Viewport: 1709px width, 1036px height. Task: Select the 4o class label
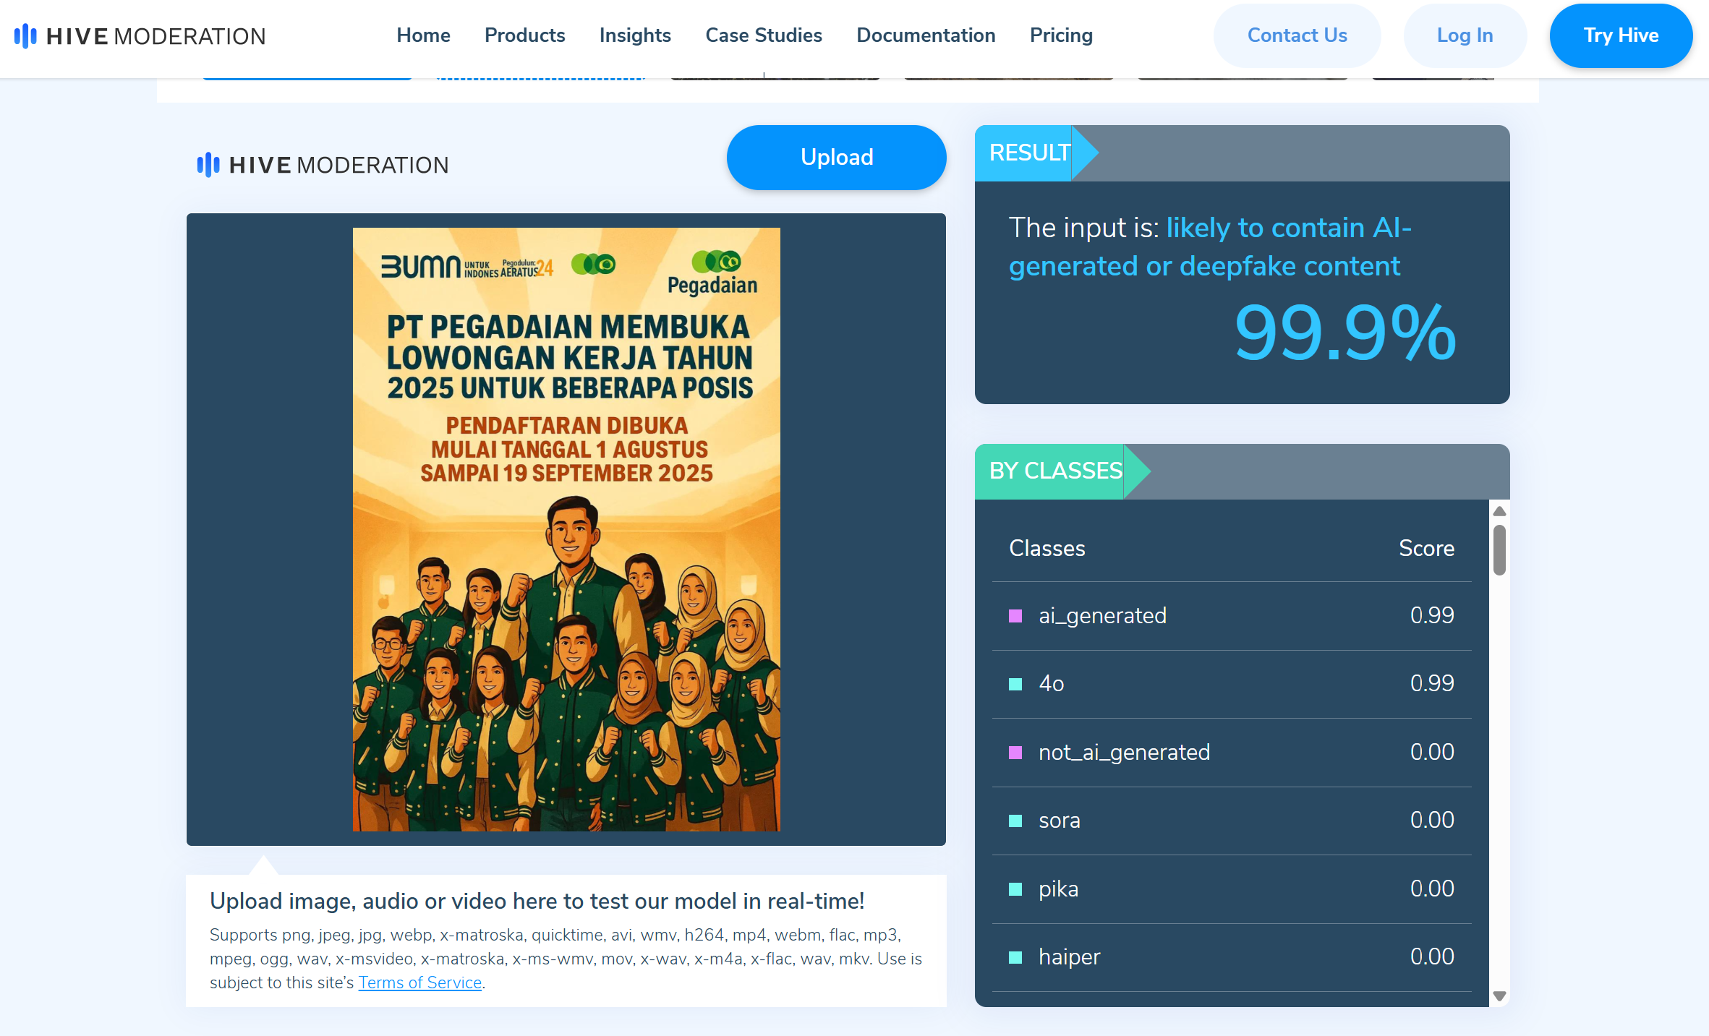1051,683
